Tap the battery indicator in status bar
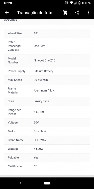 coord(79,3)
